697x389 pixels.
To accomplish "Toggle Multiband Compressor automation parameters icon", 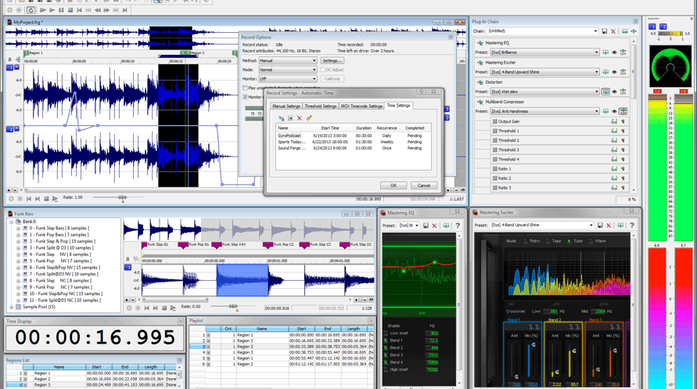I will click(x=623, y=111).
